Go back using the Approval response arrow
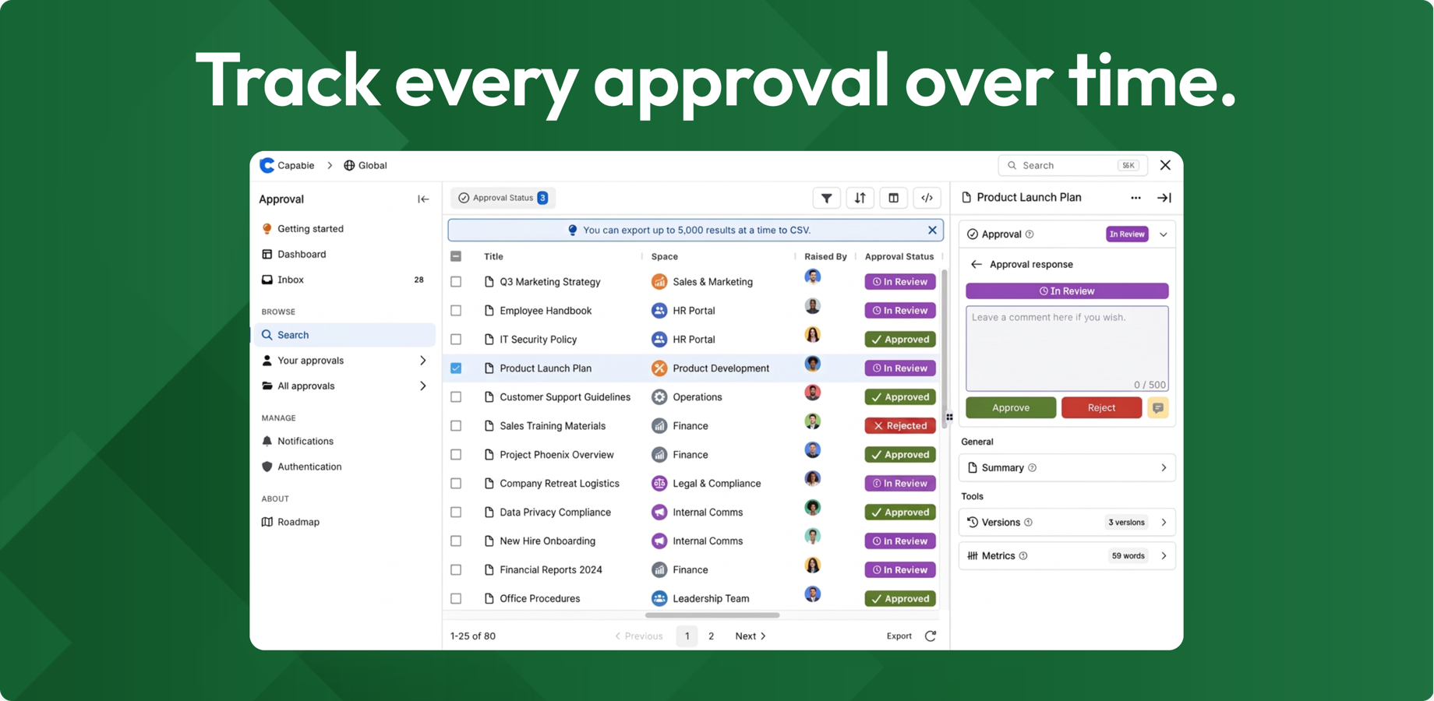The height and width of the screenshot is (701, 1434). tap(977, 264)
